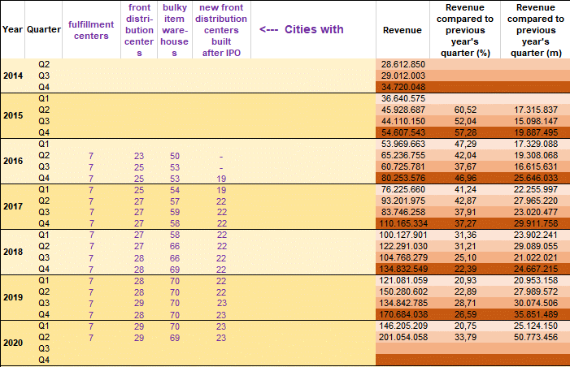Screen dimensions: 570x367
Task: Select revenue cell 28.612.850
Action: tap(402, 64)
